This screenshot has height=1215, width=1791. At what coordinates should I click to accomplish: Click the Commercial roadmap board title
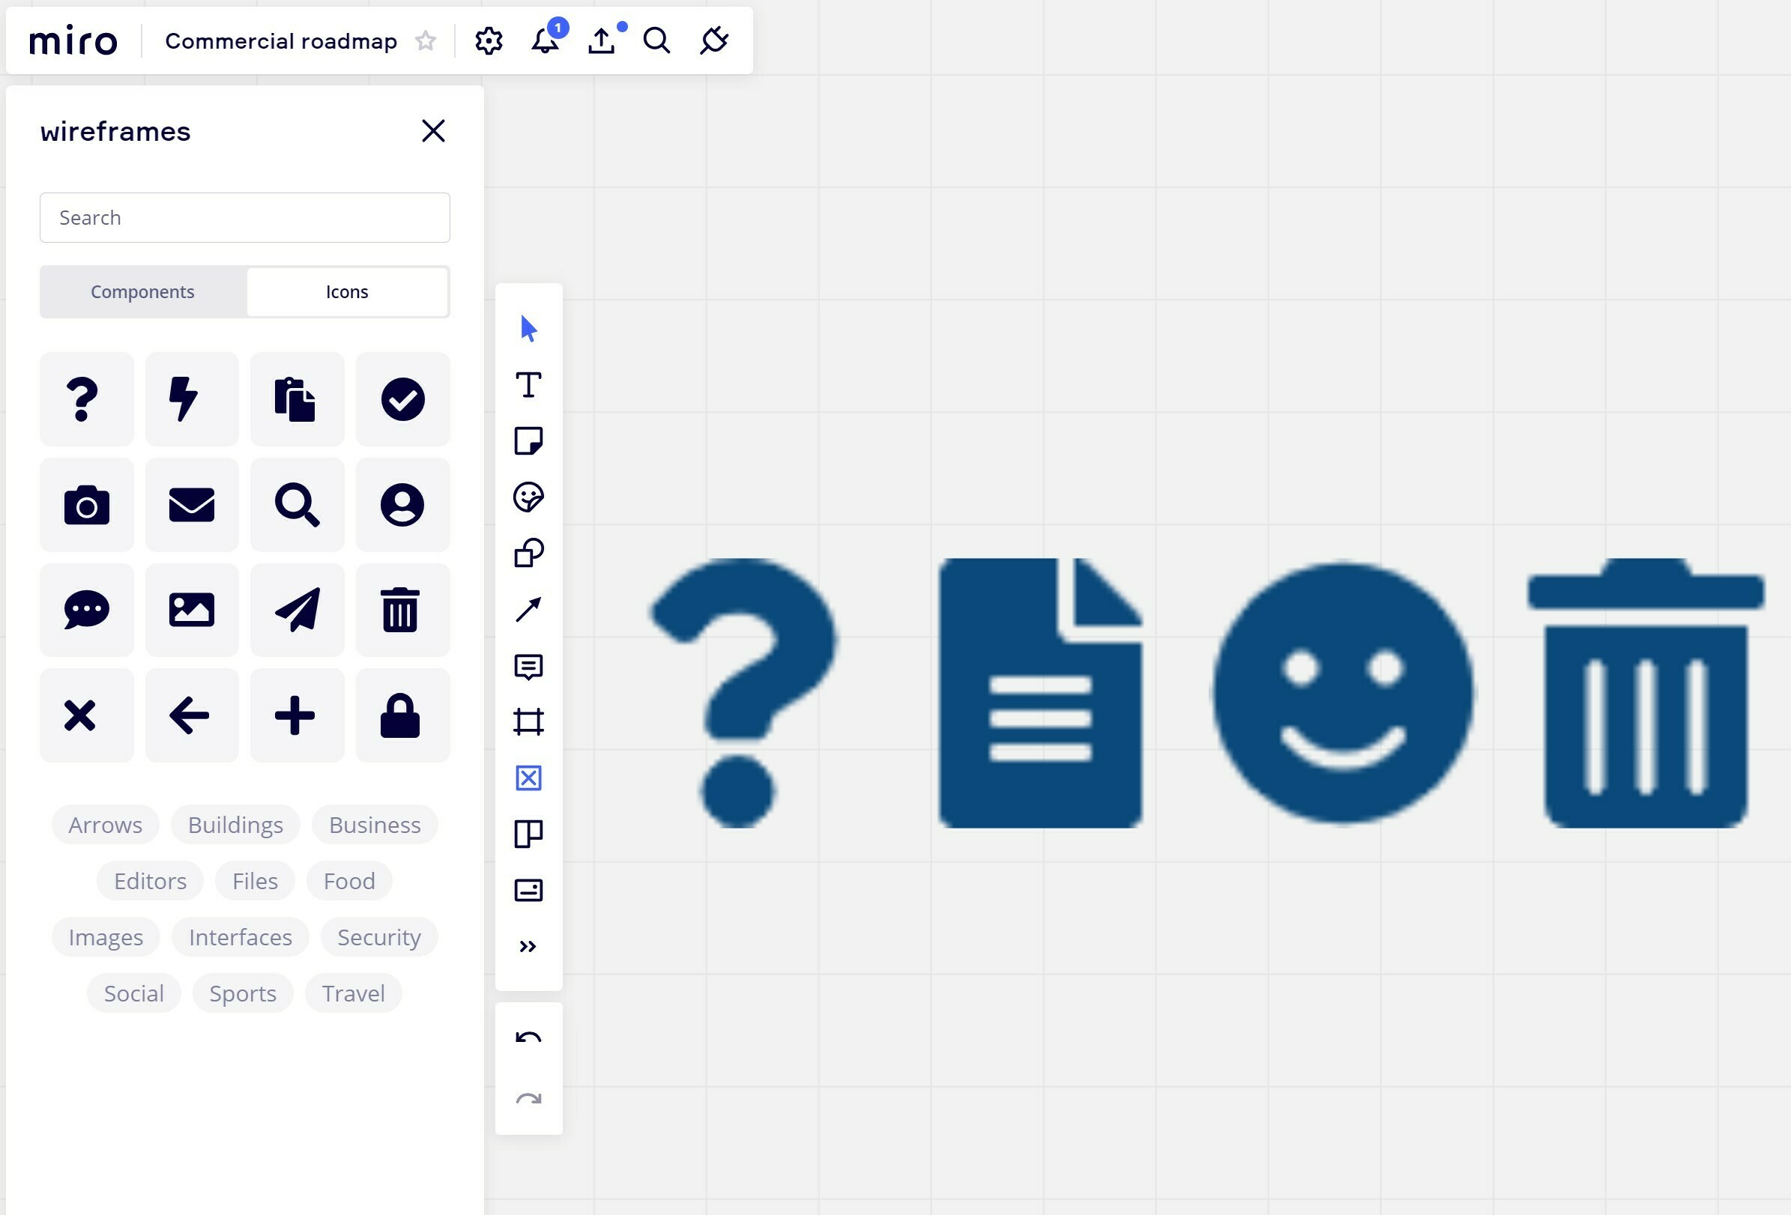pyautogui.click(x=281, y=41)
